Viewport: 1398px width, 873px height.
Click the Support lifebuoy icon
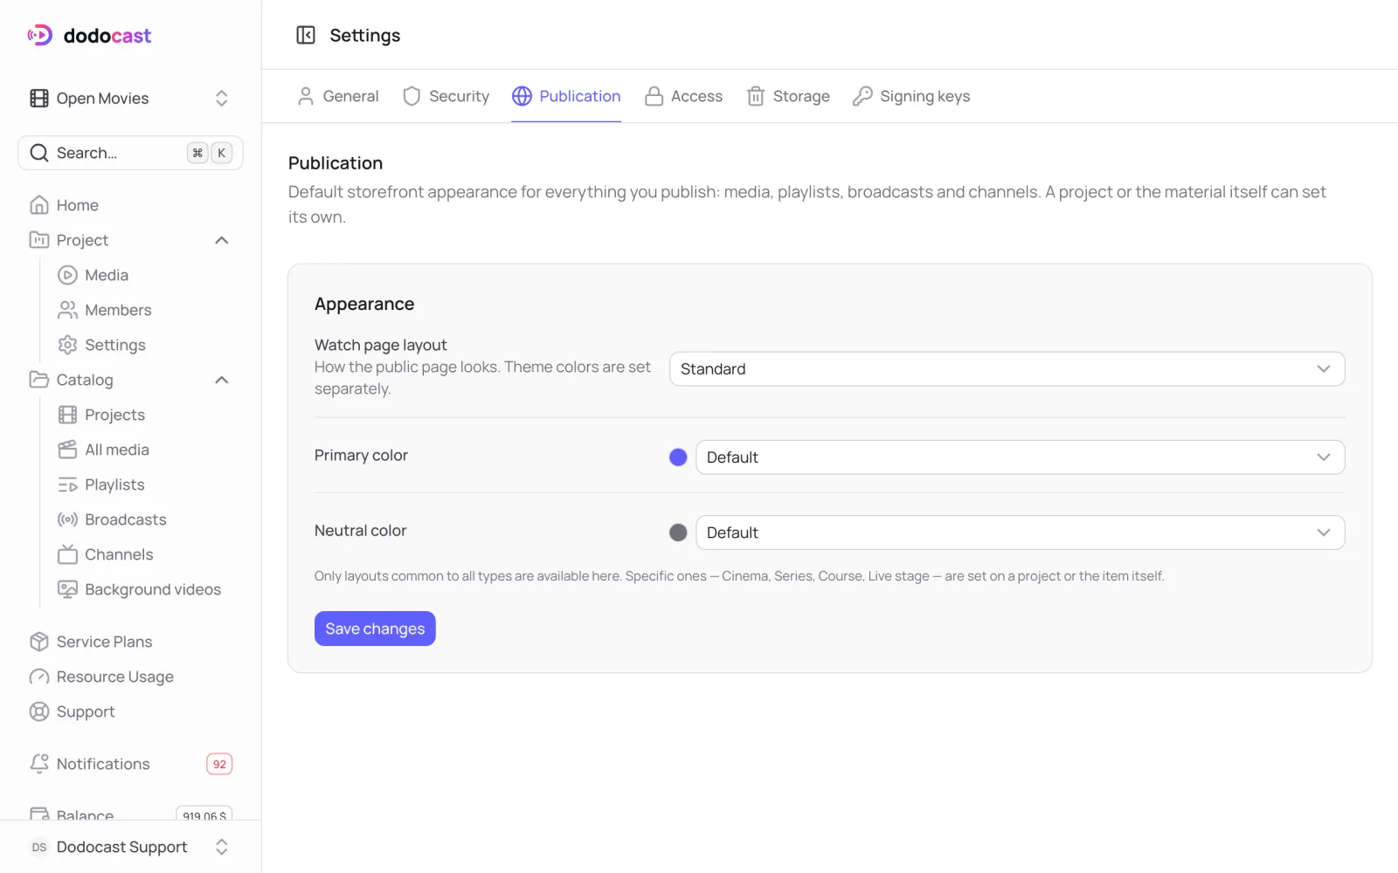39,711
